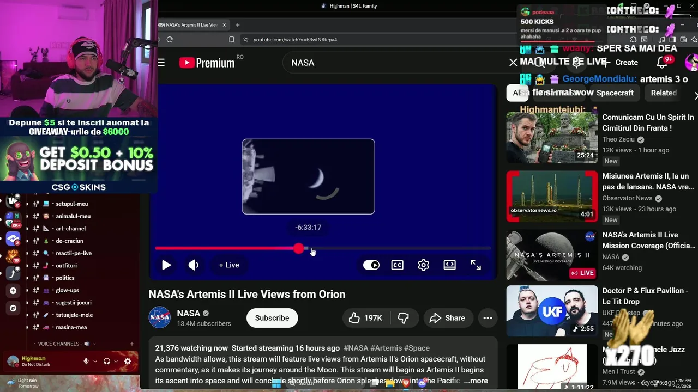Screen dimensions: 698x392
Task: Expand the description with ...more
Action: click(476, 381)
